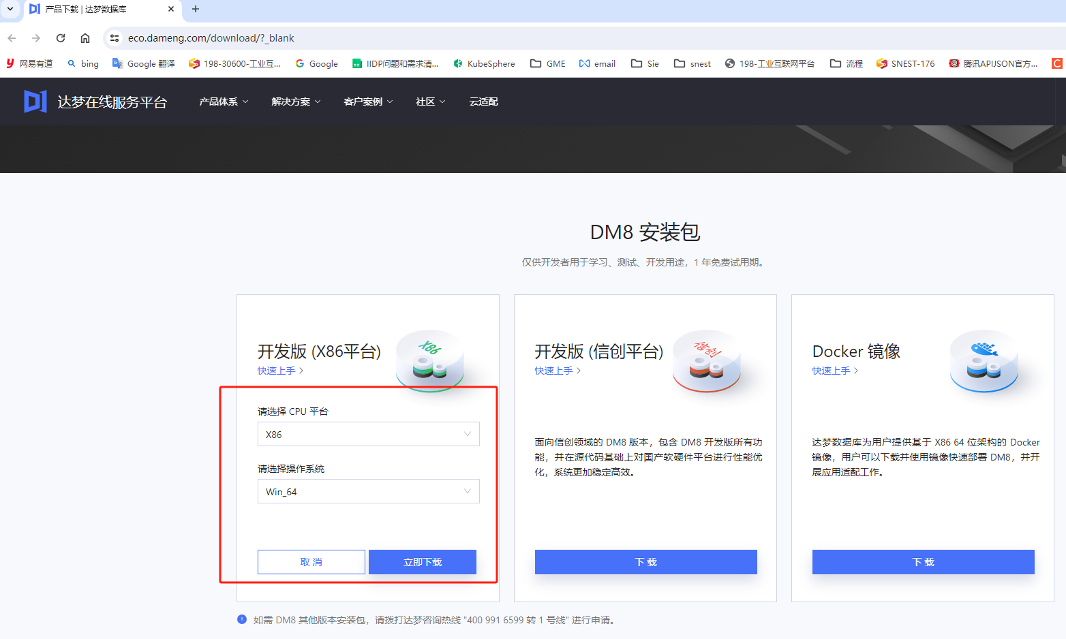Expand the 产品体系 navigation menu
The width and height of the screenshot is (1066, 639).
tap(224, 102)
